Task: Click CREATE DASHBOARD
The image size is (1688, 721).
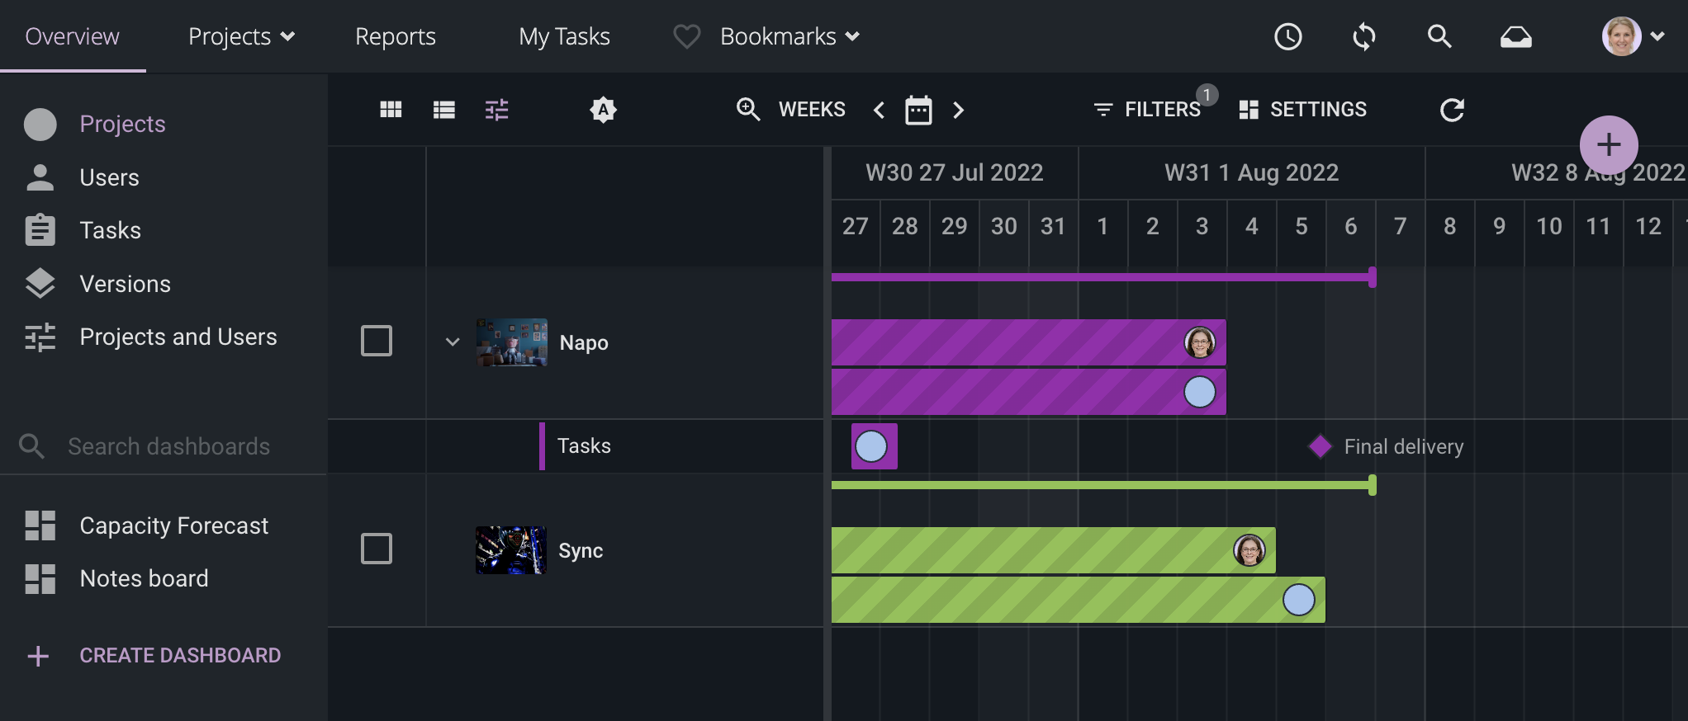Action: pos(179,656)
